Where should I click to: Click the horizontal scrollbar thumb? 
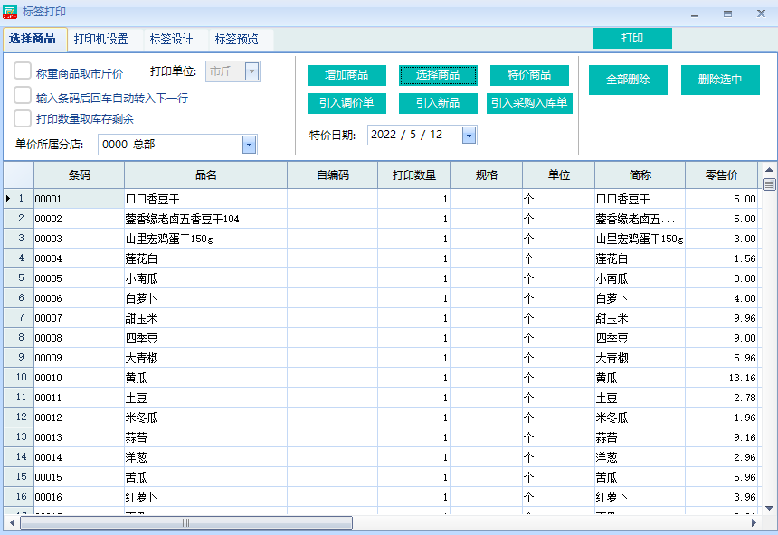coord(185,522)
